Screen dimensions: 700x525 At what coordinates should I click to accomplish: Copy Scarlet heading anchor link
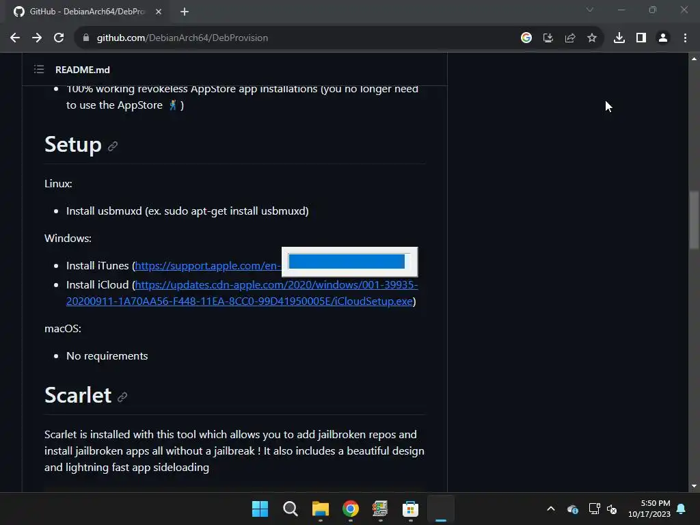(122, 397)
